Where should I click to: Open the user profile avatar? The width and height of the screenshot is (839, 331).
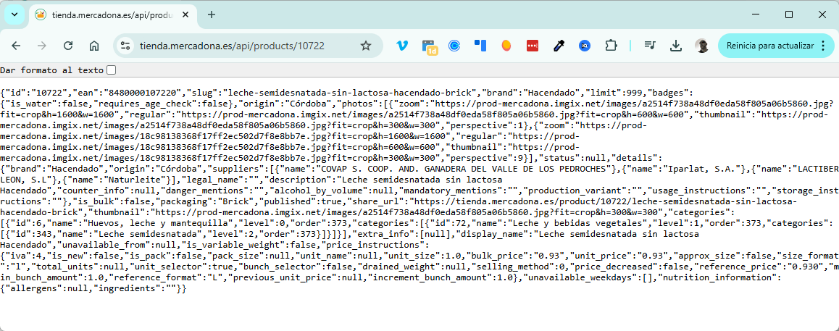pyautogui.click(x=701, y=46)
